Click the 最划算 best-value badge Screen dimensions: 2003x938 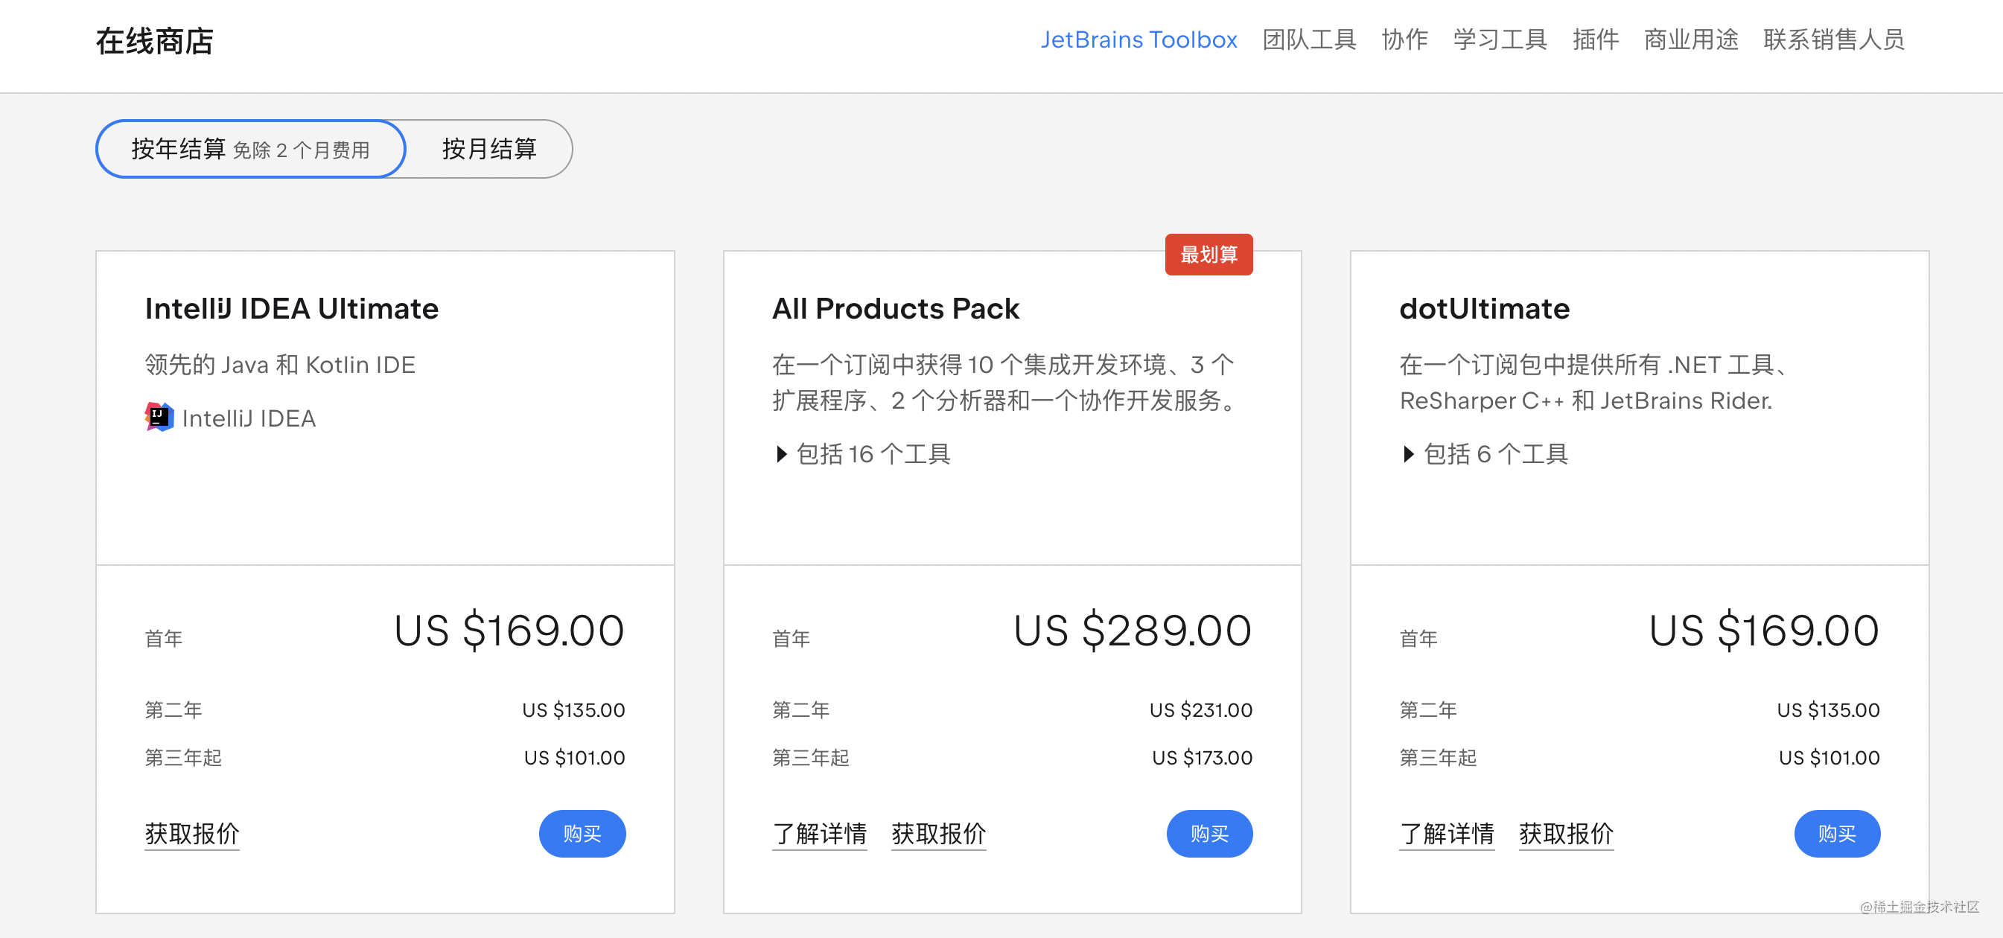1209,254
